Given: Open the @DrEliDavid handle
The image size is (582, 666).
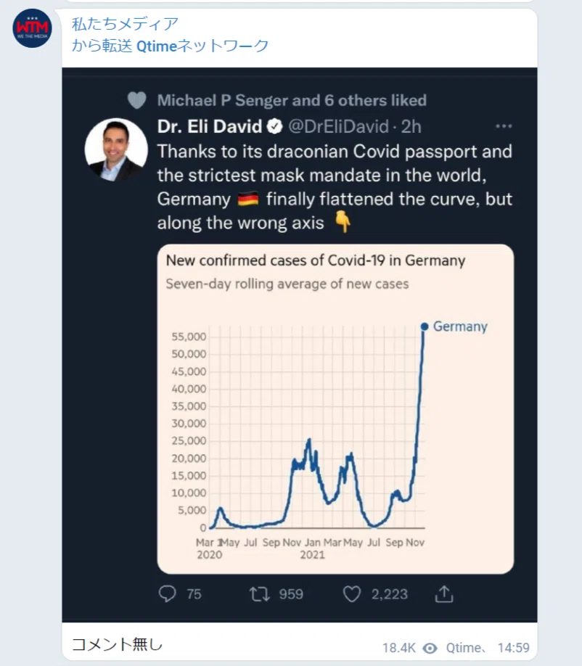Looking at the screenshot, I should coord(339,126).
